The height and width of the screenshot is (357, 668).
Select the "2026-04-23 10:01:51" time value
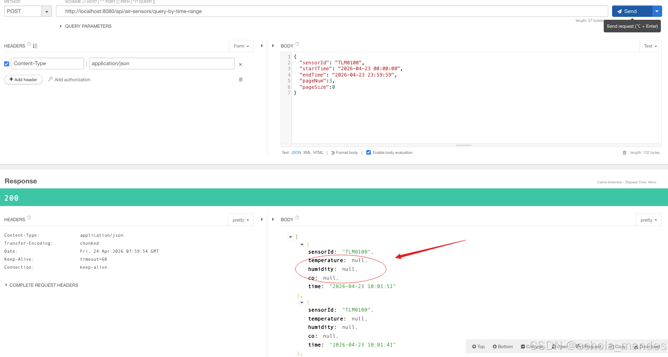coord(363,286)
